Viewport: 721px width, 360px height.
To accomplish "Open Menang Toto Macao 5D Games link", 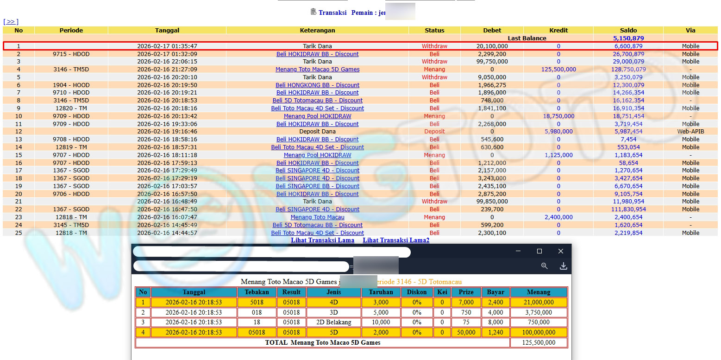I will click(x=317, y=69).
